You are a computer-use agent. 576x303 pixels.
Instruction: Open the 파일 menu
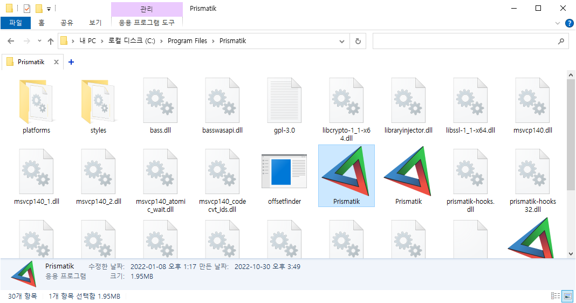coord(16,23)
